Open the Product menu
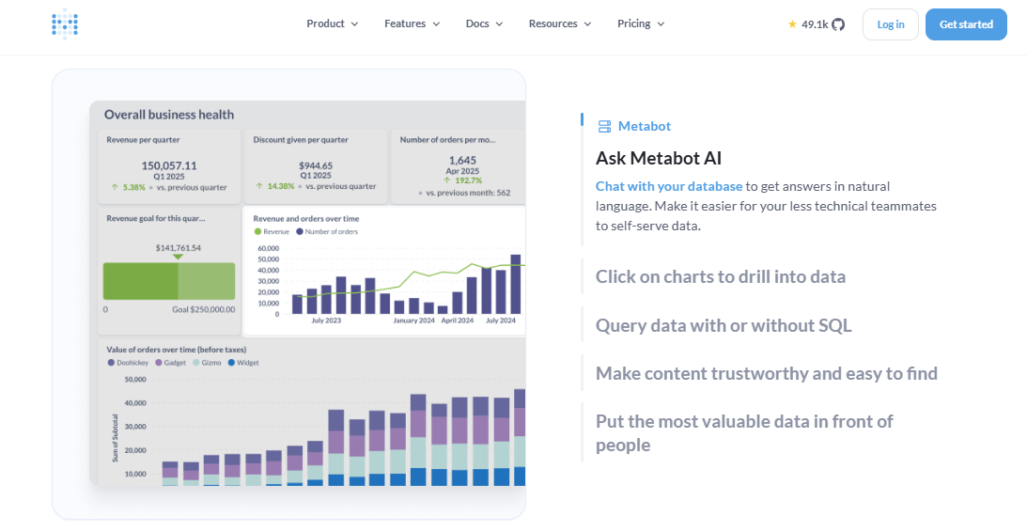 coord(333,23)
